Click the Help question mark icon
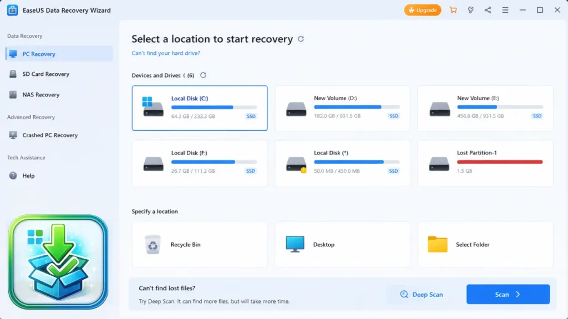 click(x=13, y=176)
